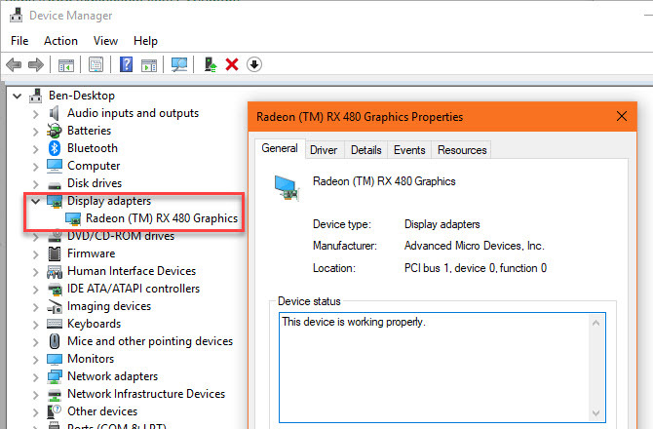Expand the Monitors category
This screenshot has height=429, width=653.
(36, 359)
